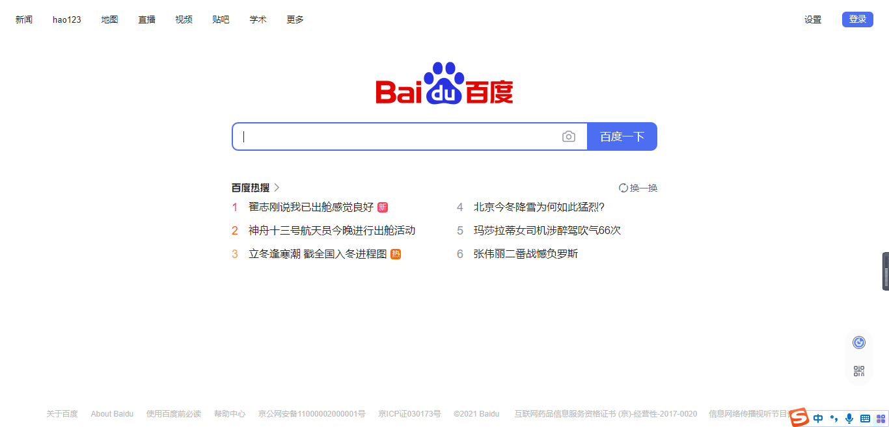Click the 登录 login button
Viewport: 889px width, 427px height.
858,19
